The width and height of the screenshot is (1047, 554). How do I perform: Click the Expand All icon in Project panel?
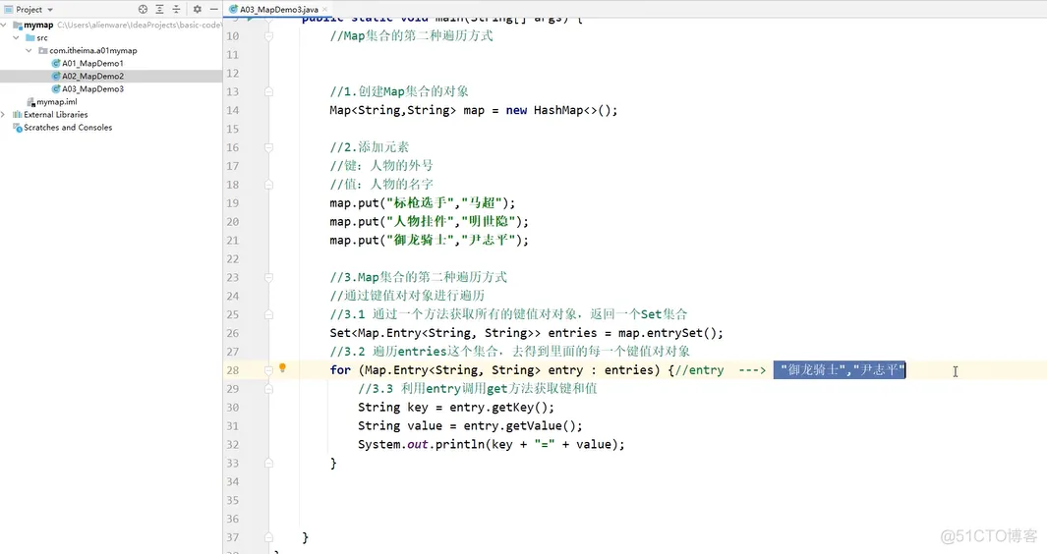point(159,10)
